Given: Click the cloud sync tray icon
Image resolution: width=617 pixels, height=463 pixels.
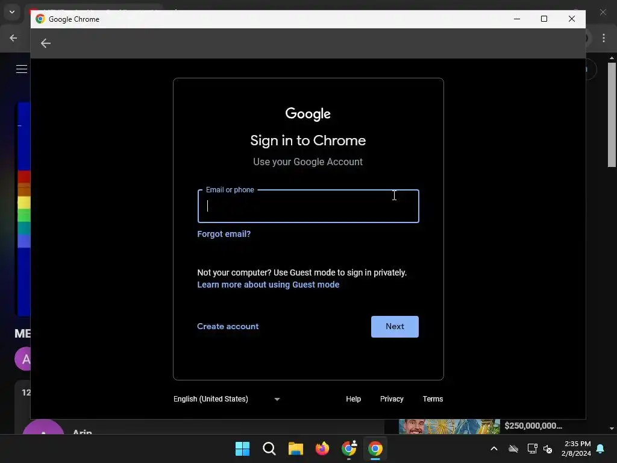Looking at the screenshot, I should 513,449.
